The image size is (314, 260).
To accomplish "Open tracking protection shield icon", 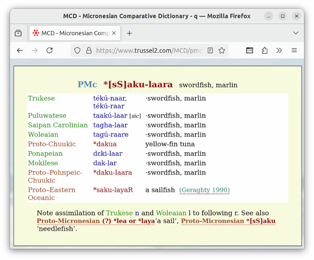I will [77, 50].
